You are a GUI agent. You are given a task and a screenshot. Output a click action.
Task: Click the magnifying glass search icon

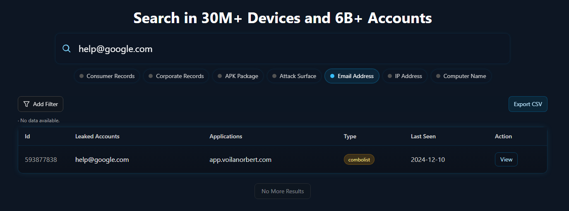[x=67, y=49]
